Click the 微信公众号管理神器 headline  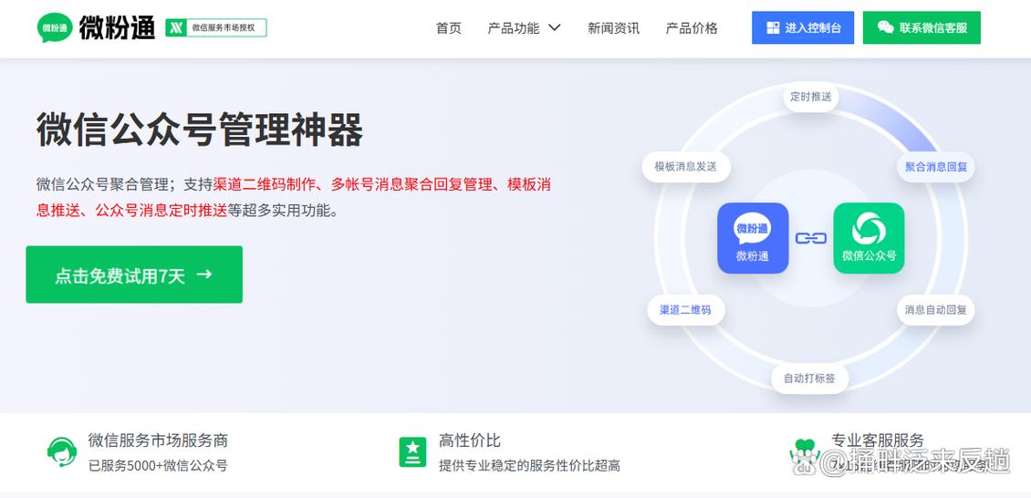point(199,129)
